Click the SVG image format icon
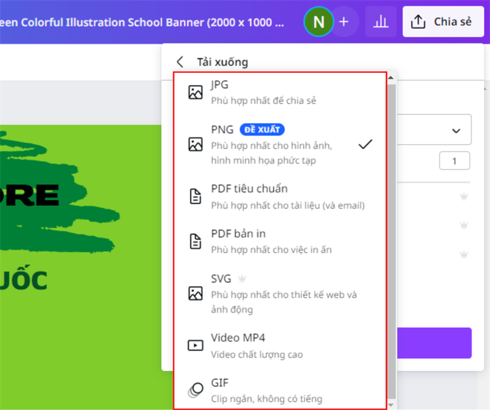Image resolution: width=490 pixels, height=410 pixels. (x=195, y=293)
